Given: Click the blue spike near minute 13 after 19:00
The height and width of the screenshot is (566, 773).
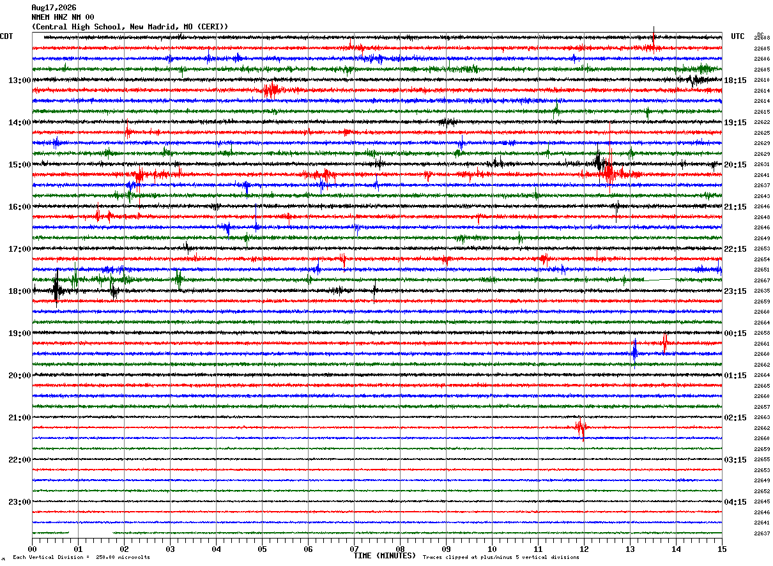Looking at the screenshot, I should coord(634,350).
